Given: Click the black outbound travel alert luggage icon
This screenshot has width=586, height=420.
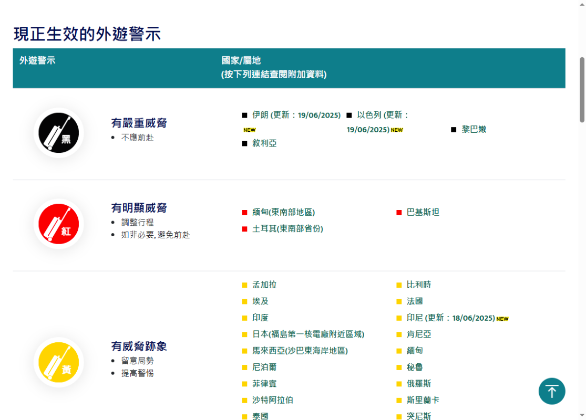Looking at the screenshot, I should pos(59,133).
